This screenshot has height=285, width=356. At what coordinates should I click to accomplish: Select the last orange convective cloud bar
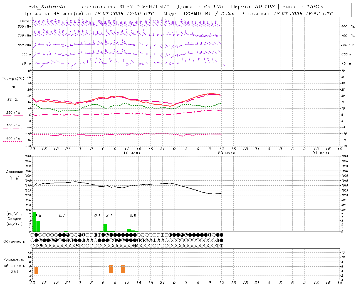coord(123,269)
